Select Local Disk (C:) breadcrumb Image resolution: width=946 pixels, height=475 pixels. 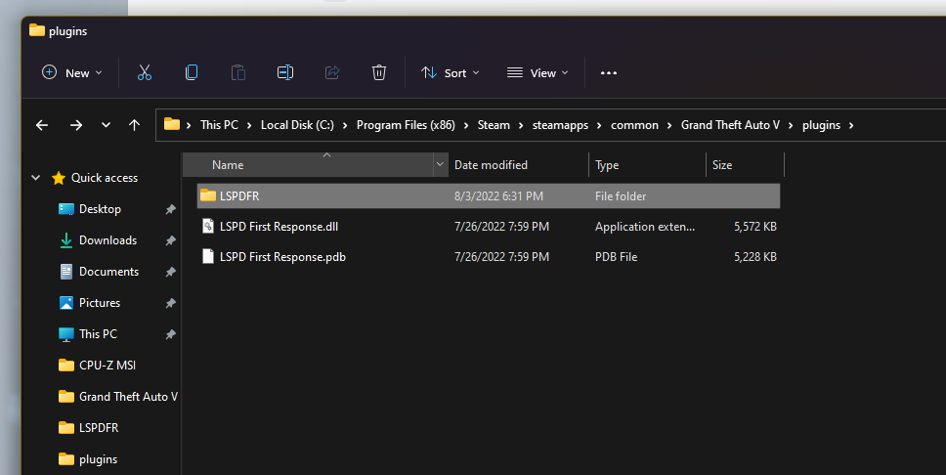tap(297, 125)
